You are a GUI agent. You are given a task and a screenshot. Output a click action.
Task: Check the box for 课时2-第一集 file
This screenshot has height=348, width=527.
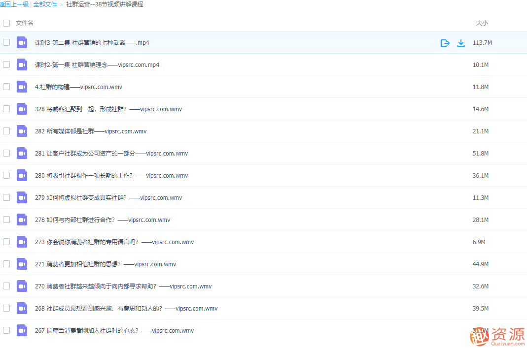(x=6, y=64)
